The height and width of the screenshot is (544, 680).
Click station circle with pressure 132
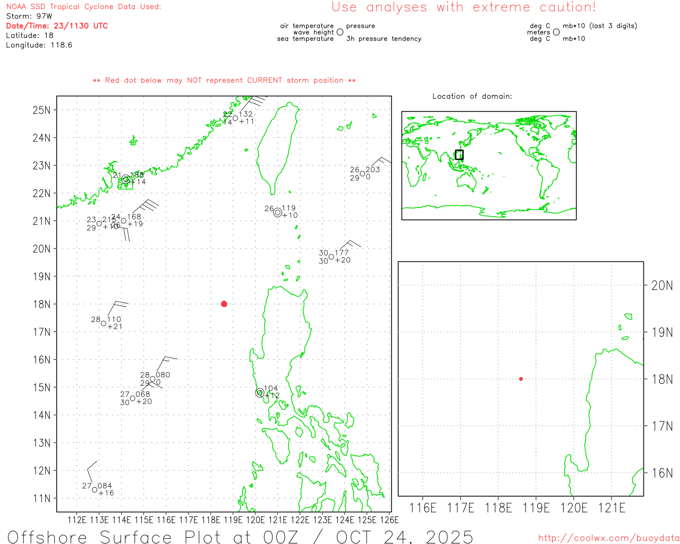(x=235, y=118)
